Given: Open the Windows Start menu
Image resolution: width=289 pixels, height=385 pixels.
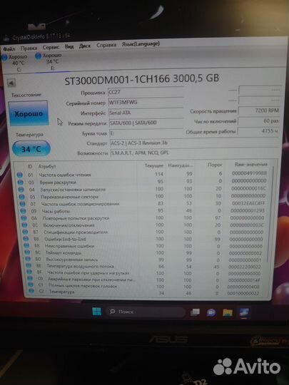Looking at the screenshot, I should (96, 312).
